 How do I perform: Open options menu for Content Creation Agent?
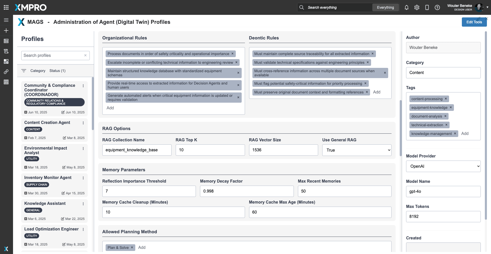click(83, 123)
